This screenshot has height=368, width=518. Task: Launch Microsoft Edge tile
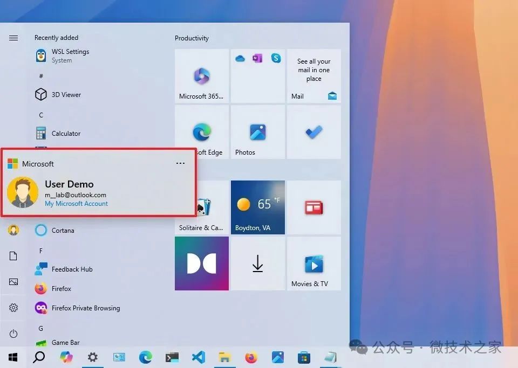click(202, 132)
